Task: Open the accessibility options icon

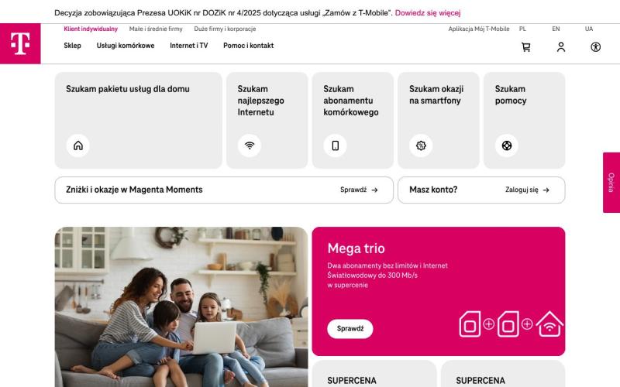Action: [595, 47]
